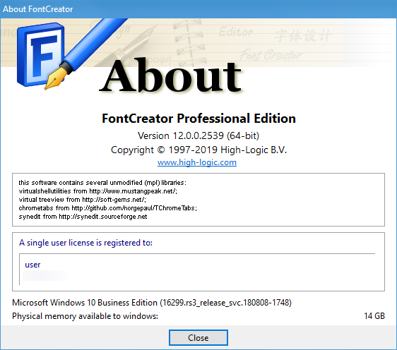The width and height of the screenshot is (397, 350).
Task: Click the virtualshellutilities library line
Action: click(x=98, y=191)
